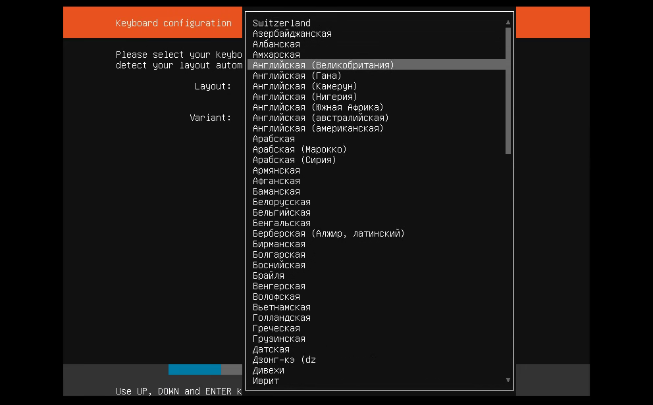Choose Азербайджанская from the layout list

coord(292,34)
